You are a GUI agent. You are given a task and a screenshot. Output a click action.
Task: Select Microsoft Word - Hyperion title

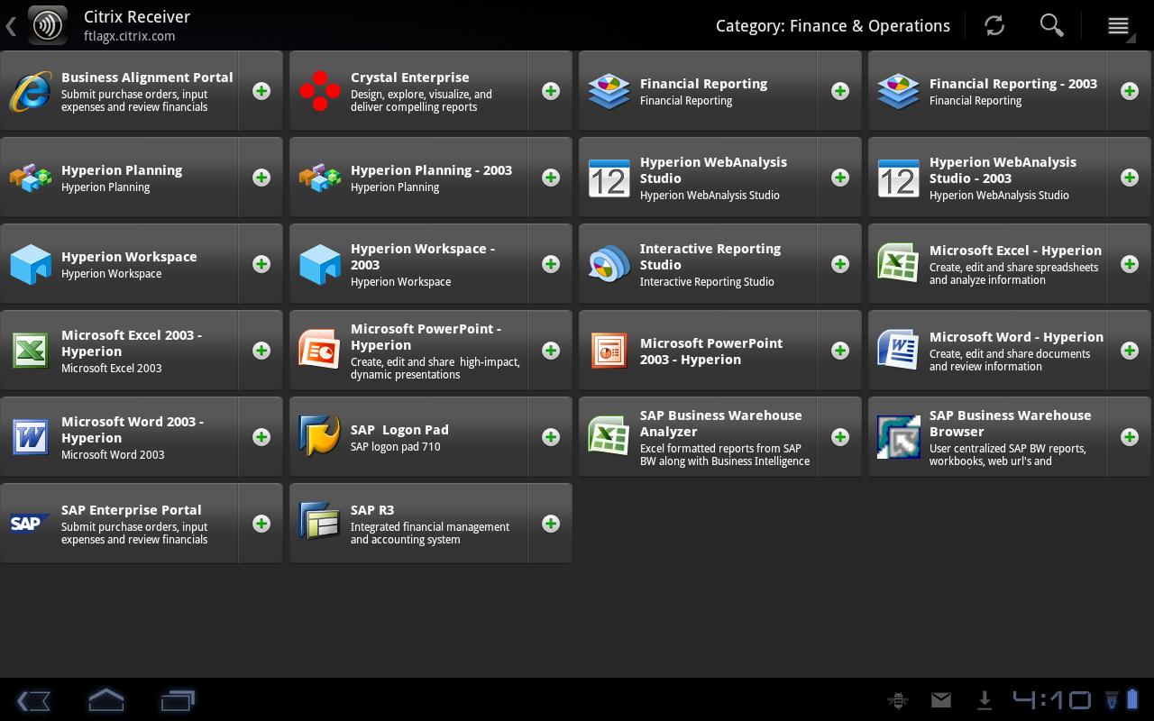[x=1016, y=337]
